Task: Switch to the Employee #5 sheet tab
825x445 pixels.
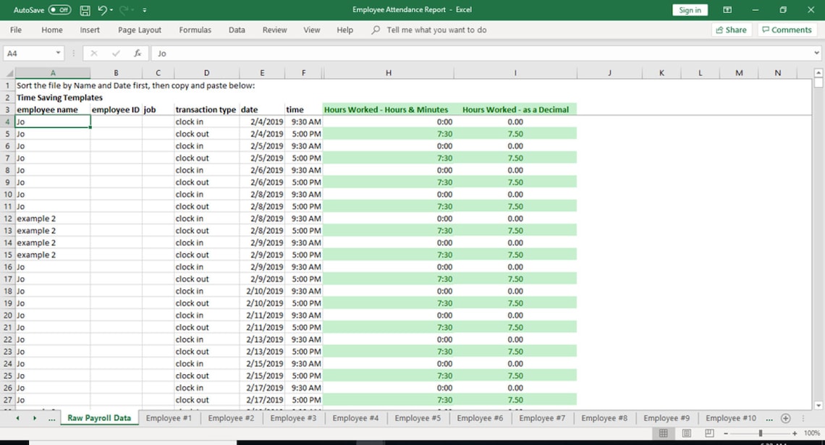Action: tap(418, 418)
